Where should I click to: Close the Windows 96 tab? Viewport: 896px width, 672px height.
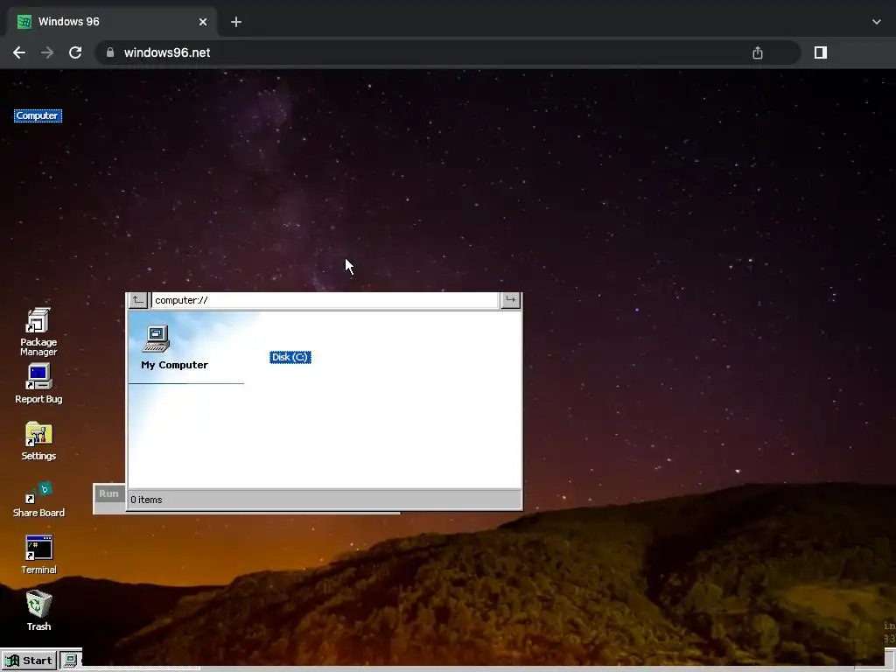pos(203,22)
